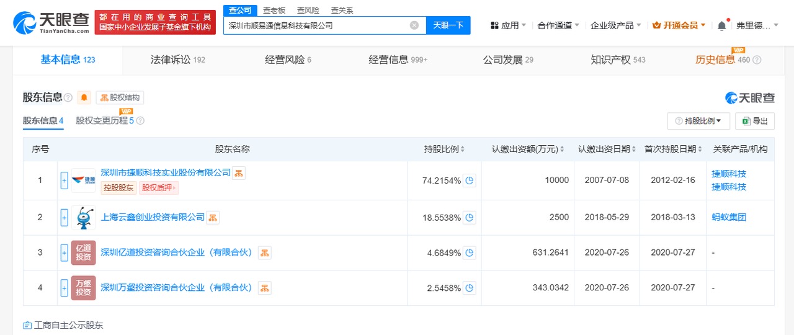Expand row 3 深圳亿道投资 details
The width and height of the screenshot is (794, 335).
(64, 252)
